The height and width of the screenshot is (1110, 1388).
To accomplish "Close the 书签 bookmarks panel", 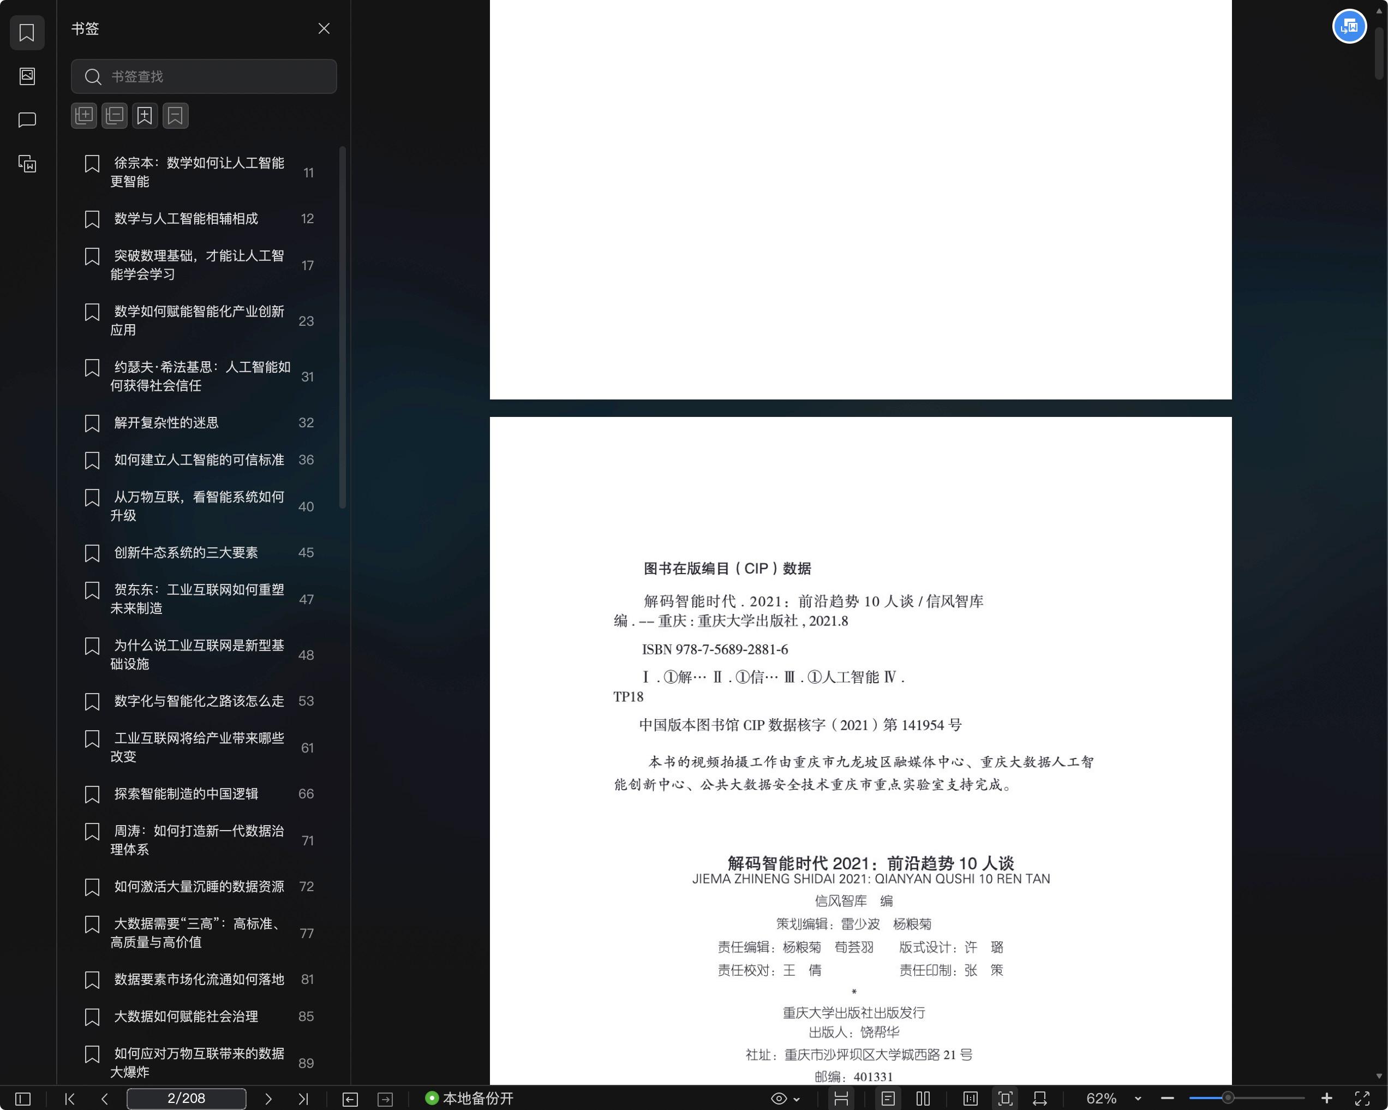I will (324, 28).
